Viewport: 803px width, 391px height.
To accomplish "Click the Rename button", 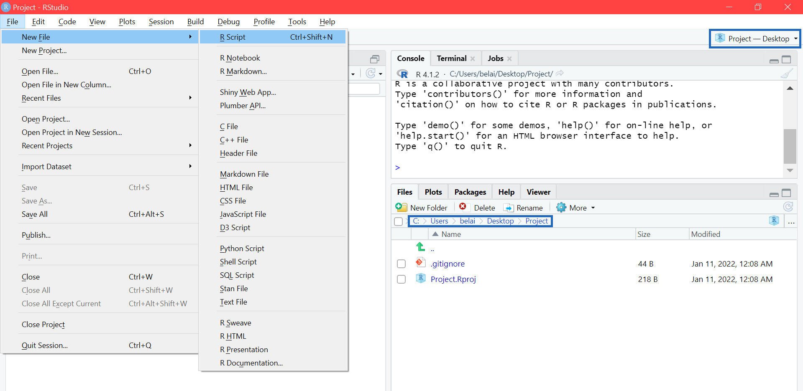I will click(x=523, y=208).
